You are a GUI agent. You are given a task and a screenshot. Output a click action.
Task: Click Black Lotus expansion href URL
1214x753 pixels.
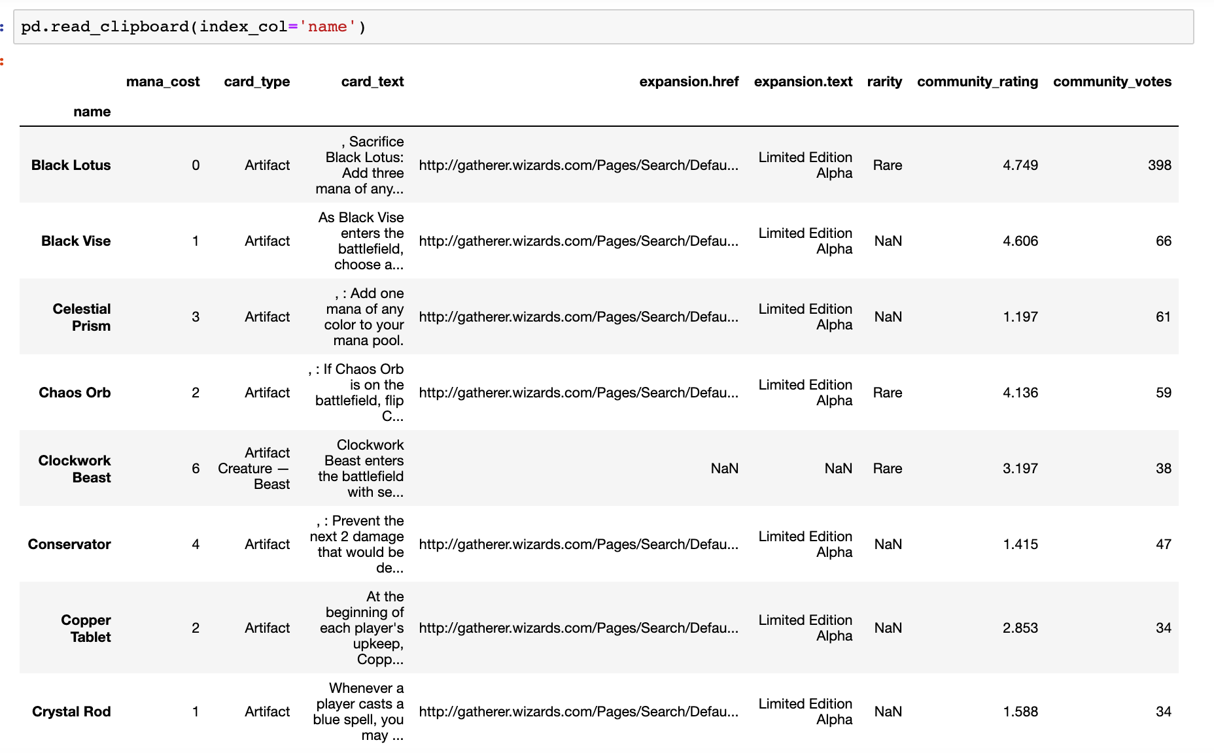(x=579, y=165)
